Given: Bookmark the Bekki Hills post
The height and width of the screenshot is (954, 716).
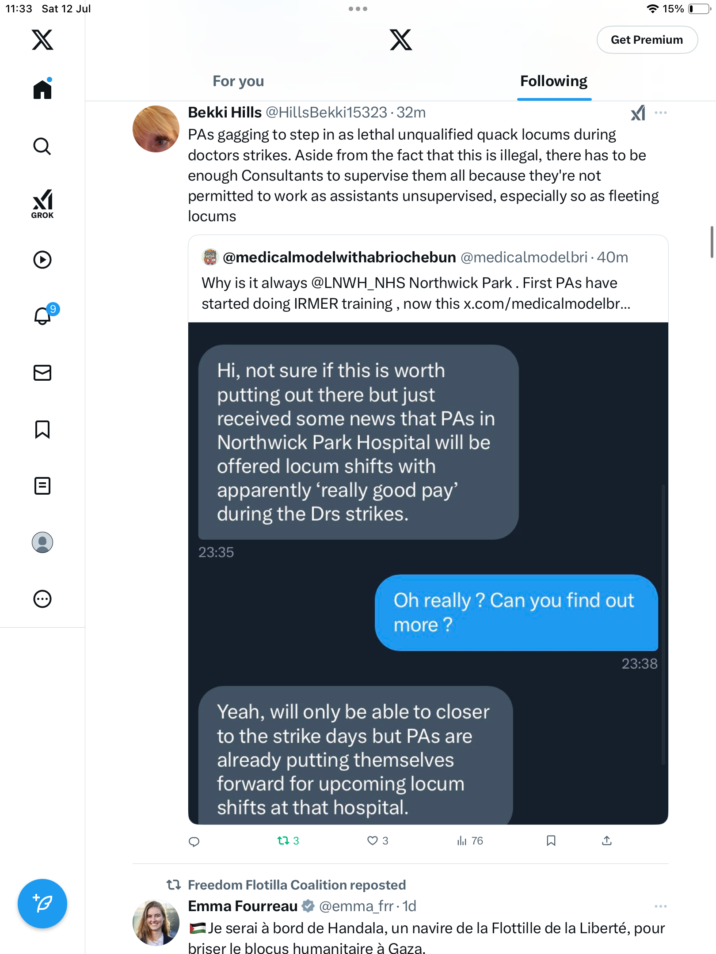Looking at the screenshot, I should pyautogui.click(x=551, y=840).
